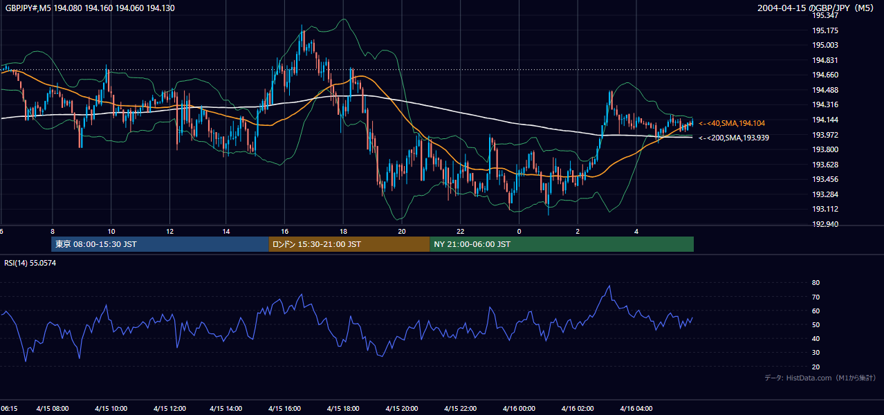Click RSI scale value 50
This screenshot has height=415, width=884.
tap(816, 324)
